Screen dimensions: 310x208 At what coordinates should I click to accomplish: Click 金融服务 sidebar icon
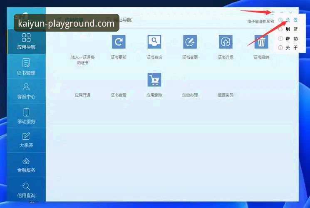pyautogui.click(x=26, y=164)
